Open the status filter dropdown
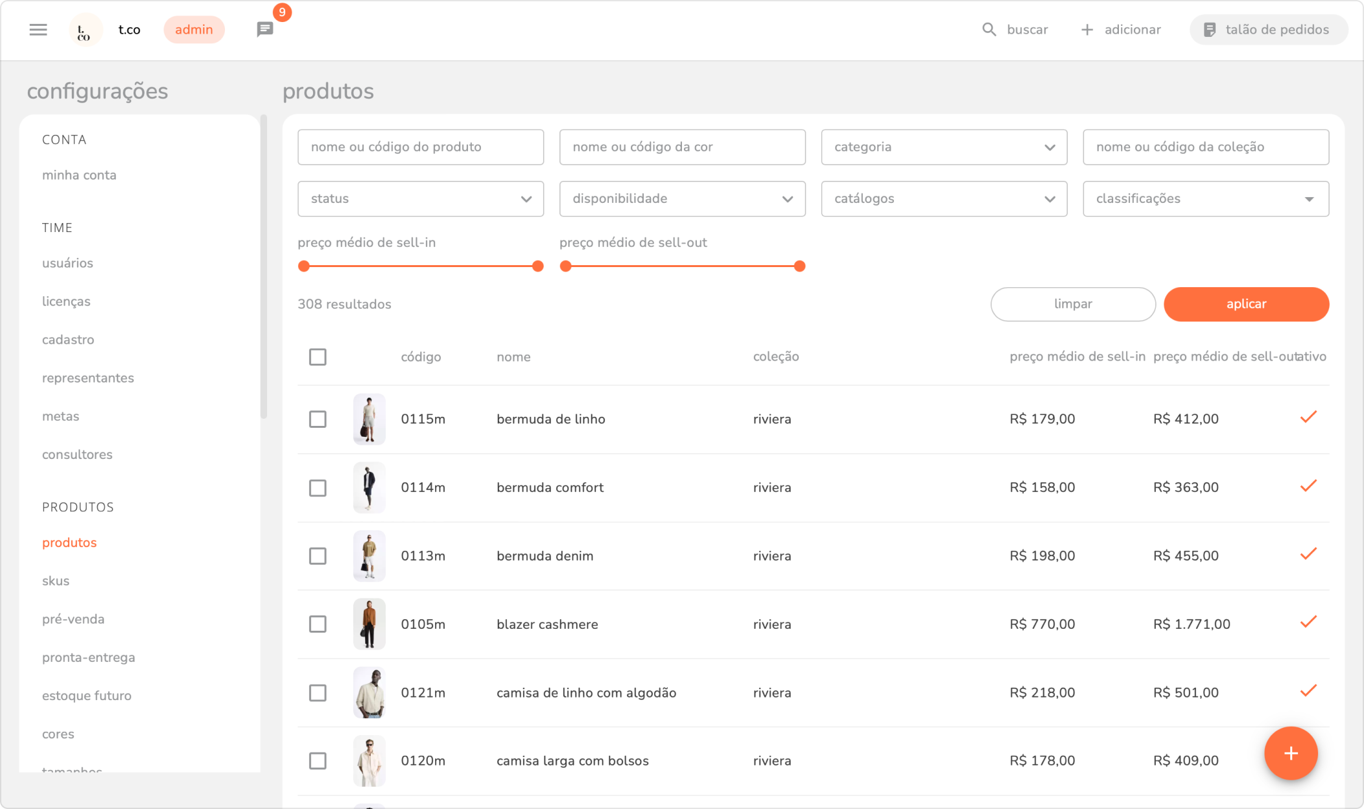The height and width of the screenshot is (809, 1364). coord(420,199)
